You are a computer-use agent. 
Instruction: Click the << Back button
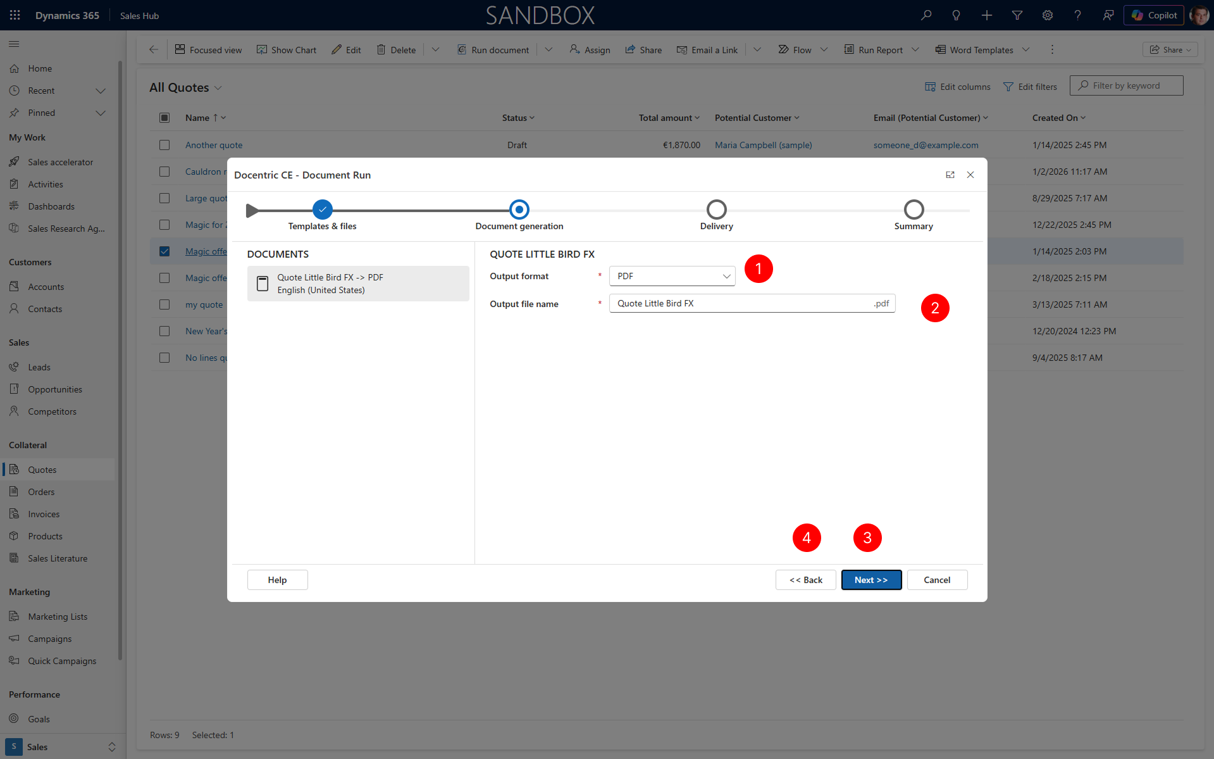805,580
